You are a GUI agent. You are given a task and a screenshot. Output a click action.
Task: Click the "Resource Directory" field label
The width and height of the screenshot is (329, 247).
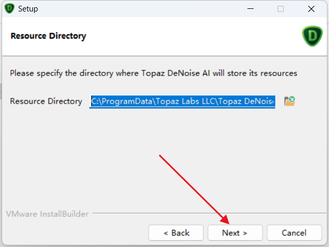pos(46,102)
